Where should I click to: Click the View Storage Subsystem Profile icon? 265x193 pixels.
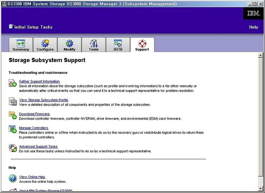13,101
